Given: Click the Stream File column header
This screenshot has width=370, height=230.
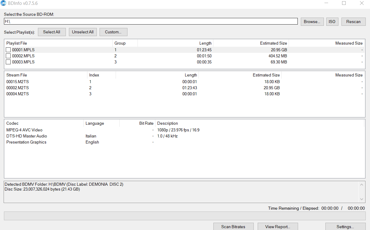Looking at the screenshot, I should click(x=46, y=75).
